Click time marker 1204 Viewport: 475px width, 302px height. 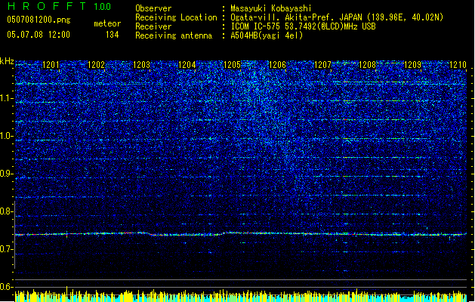pyautogui.click(x=187, y=65)
